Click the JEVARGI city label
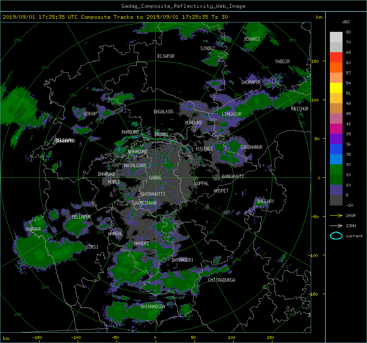Viewport: 367px width, 343px height. pos(252,39)
